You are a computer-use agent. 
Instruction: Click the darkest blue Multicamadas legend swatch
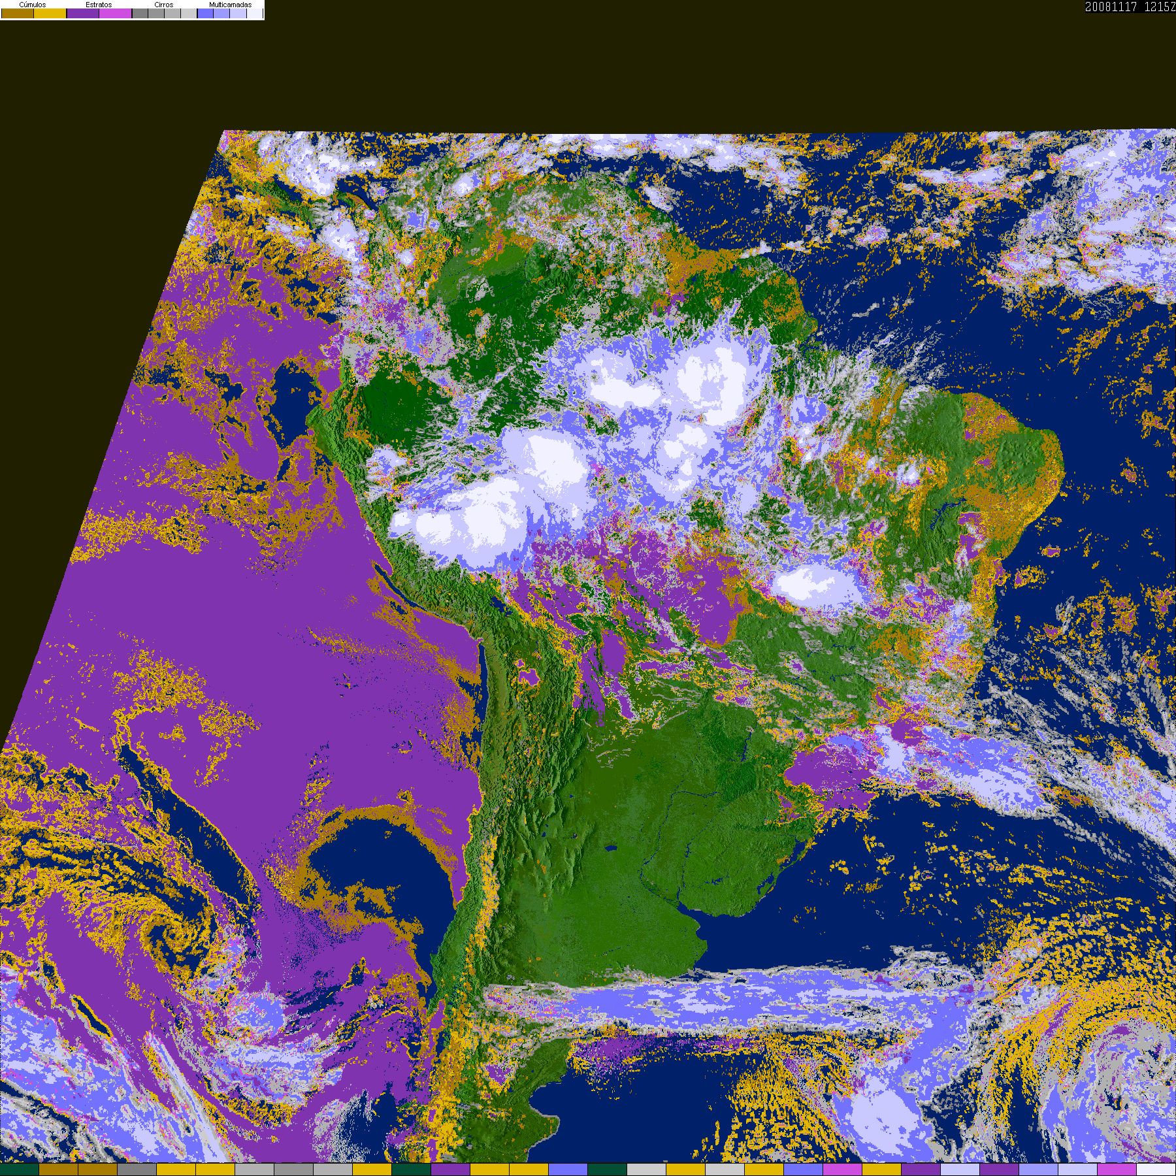205,13
